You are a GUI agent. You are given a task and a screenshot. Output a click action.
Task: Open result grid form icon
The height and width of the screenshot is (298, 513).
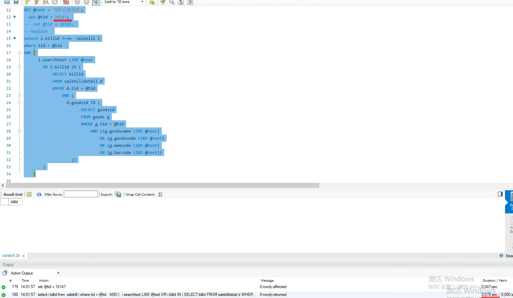click(29, 194)
